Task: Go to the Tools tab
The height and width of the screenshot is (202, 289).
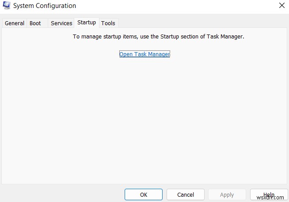Action: tap(108, 23)
